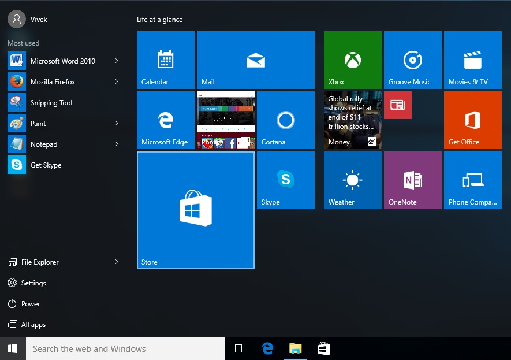Screen dimensions: 511x360
Task: Open OneNote from its purple tile
Action: click(412, 180)
